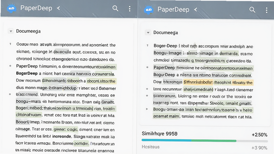Collapse the Documeega section in the right pane
This screenshot has height=154, width=274.
[x=148, y=33]
